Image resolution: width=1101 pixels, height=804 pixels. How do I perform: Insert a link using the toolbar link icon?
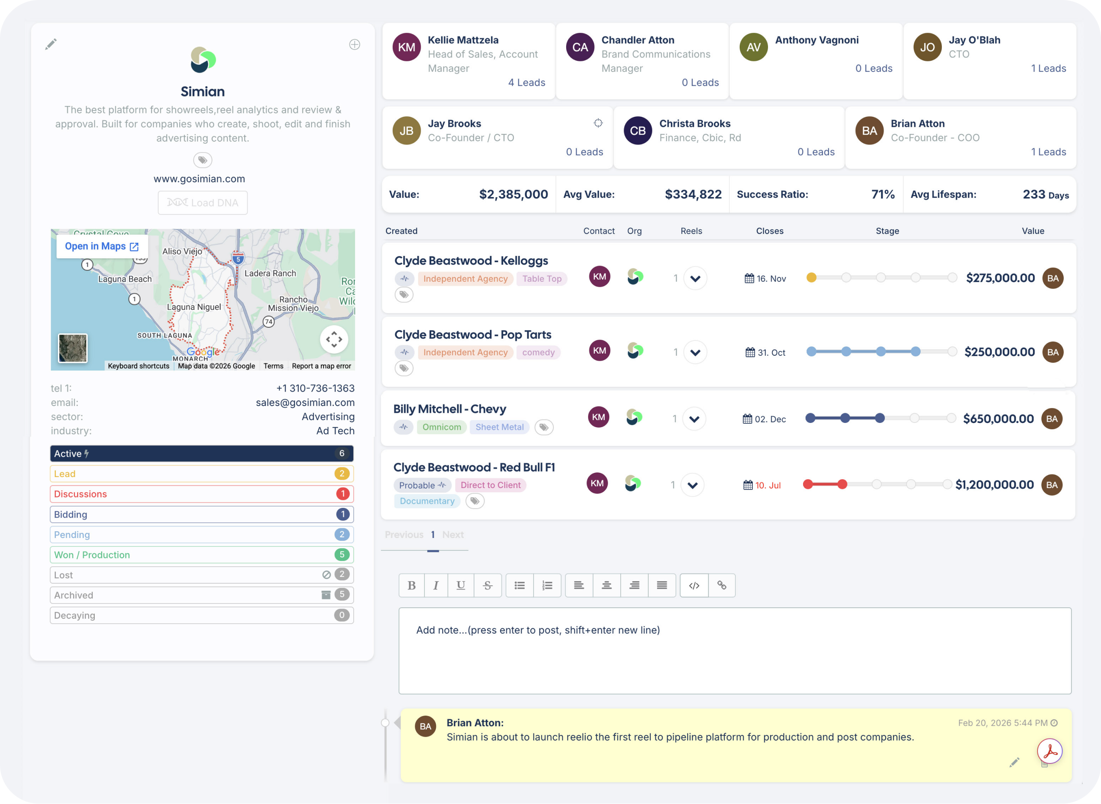click(x=722, y=585)
